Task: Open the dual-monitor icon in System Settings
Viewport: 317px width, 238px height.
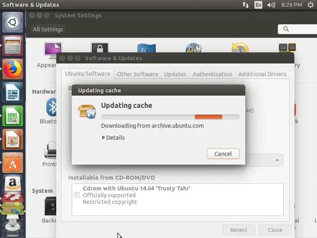Action: click(287, 48)
